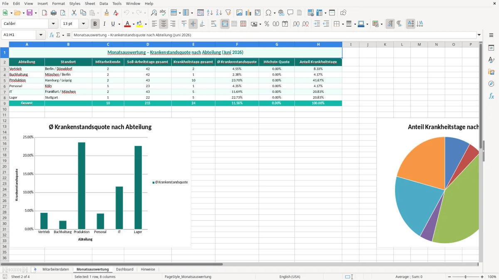
Task: Open the Font Name dropdown for Calibri
Action: pos(53,24)
